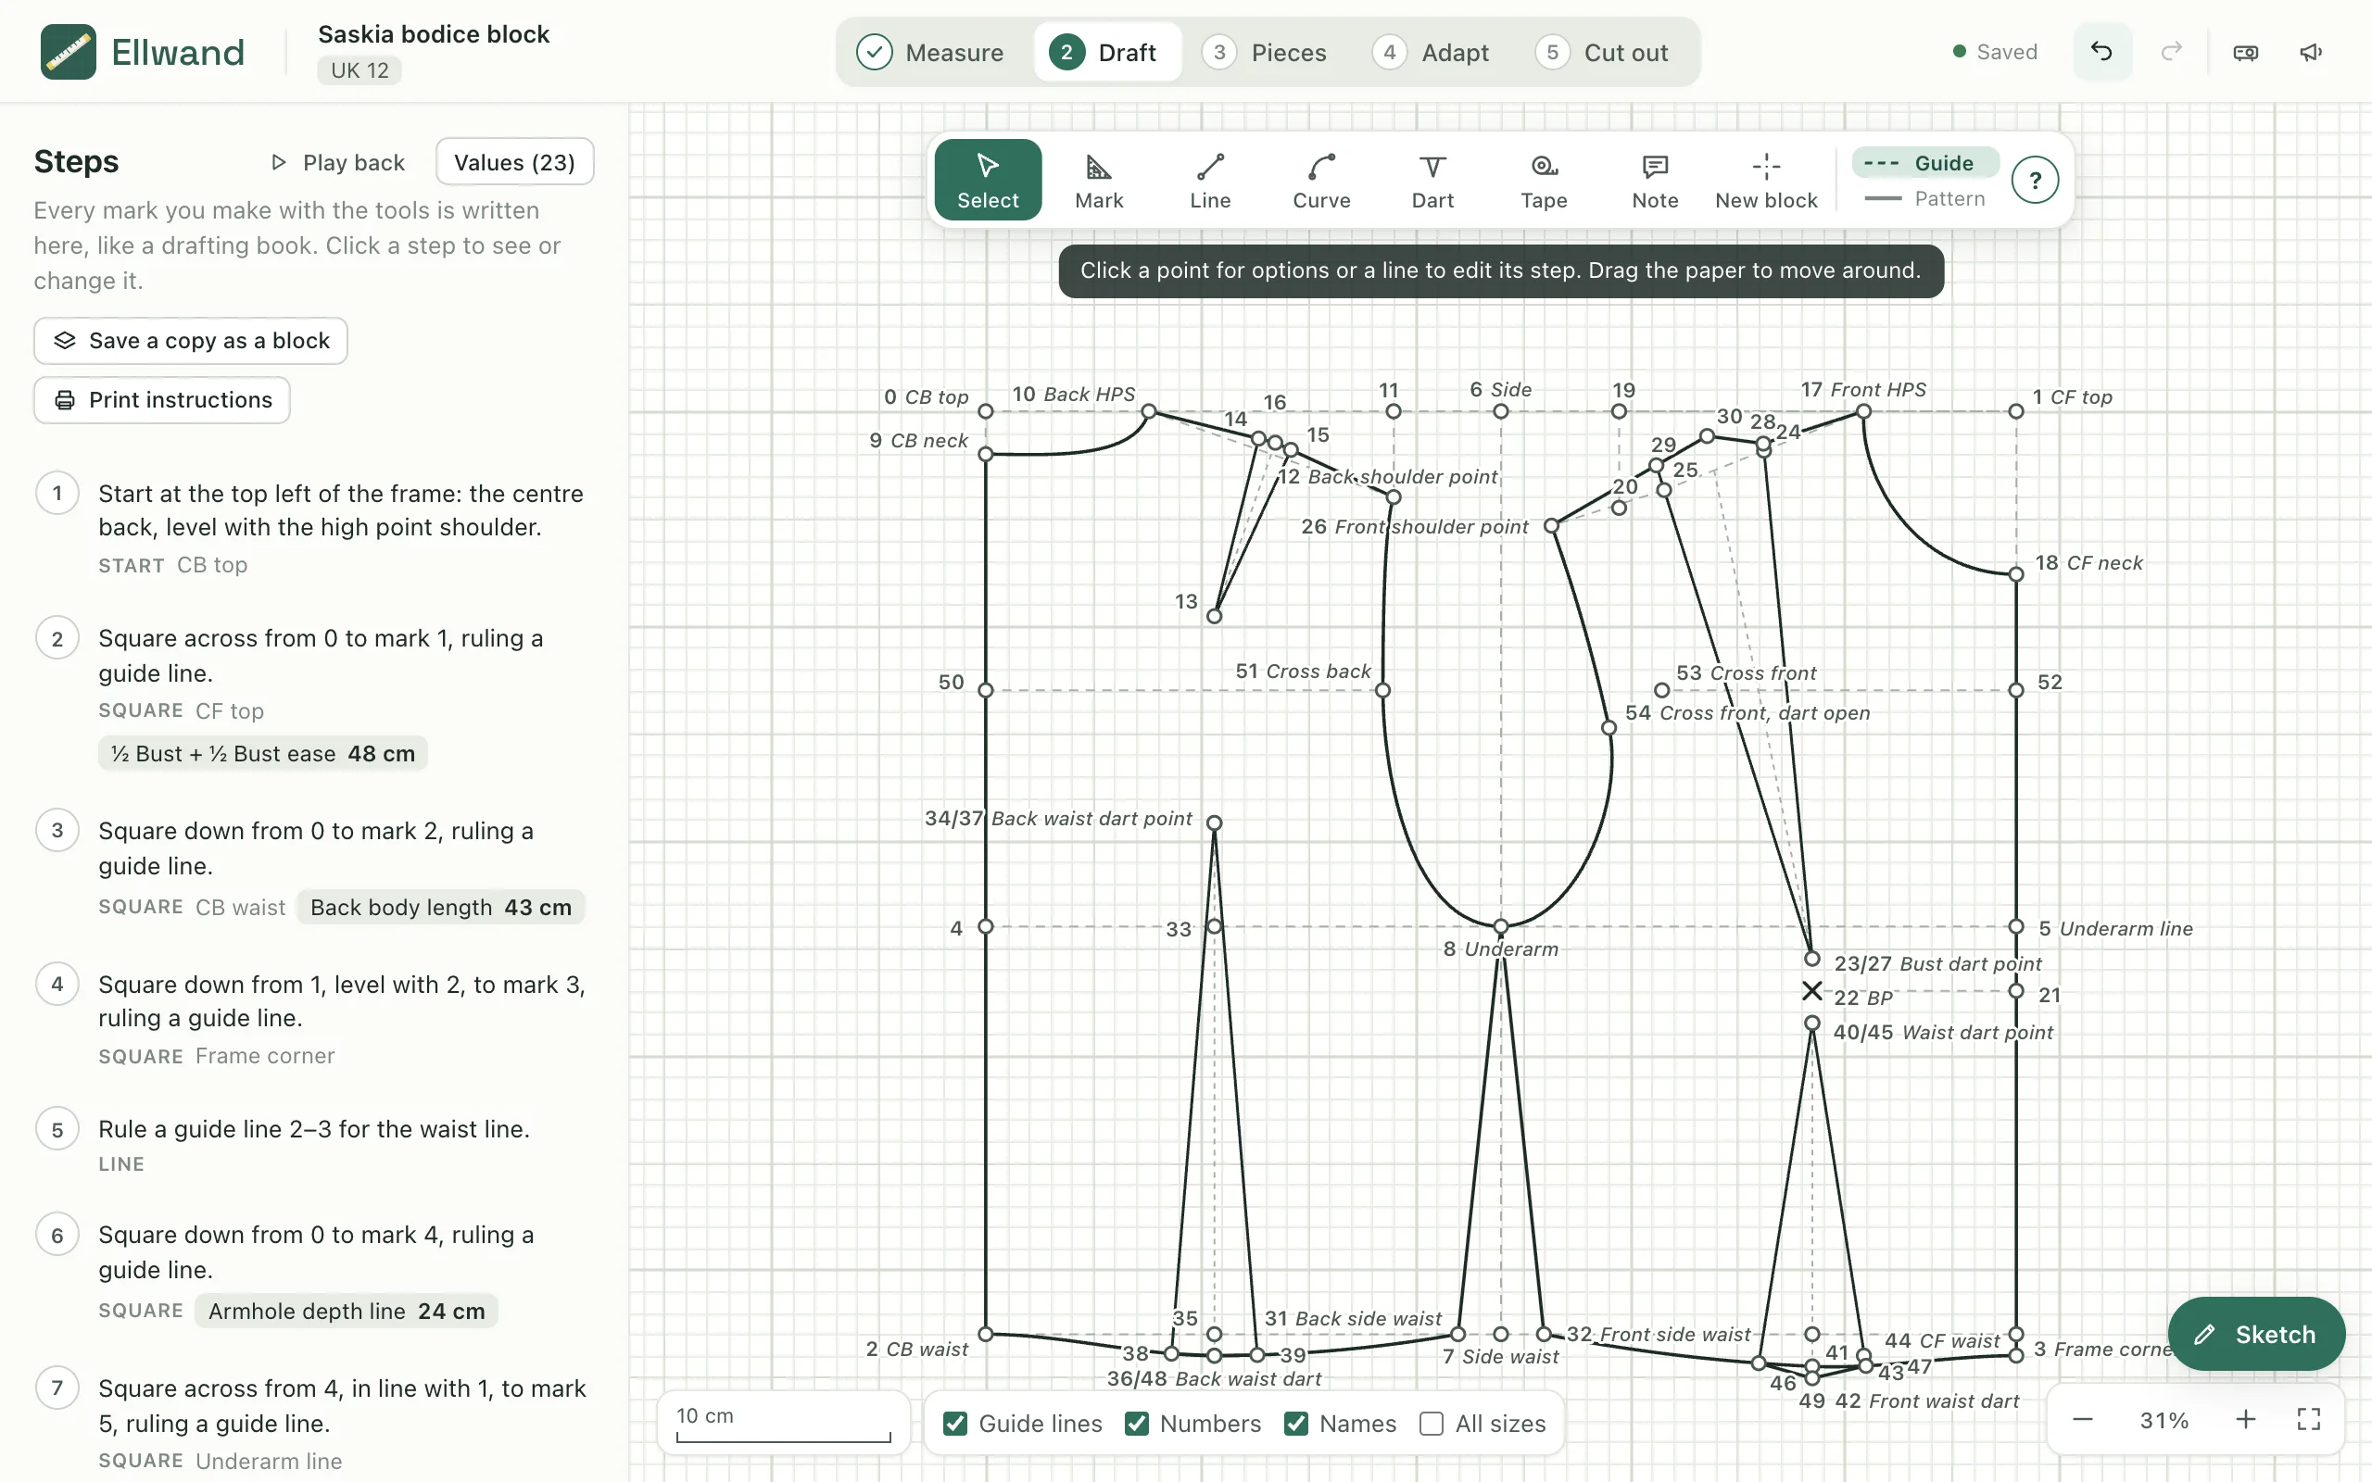Toggle the Guide lines checkbox
The image size is (2372, 1482).
pyautogui.click(x=954, y=1424)
